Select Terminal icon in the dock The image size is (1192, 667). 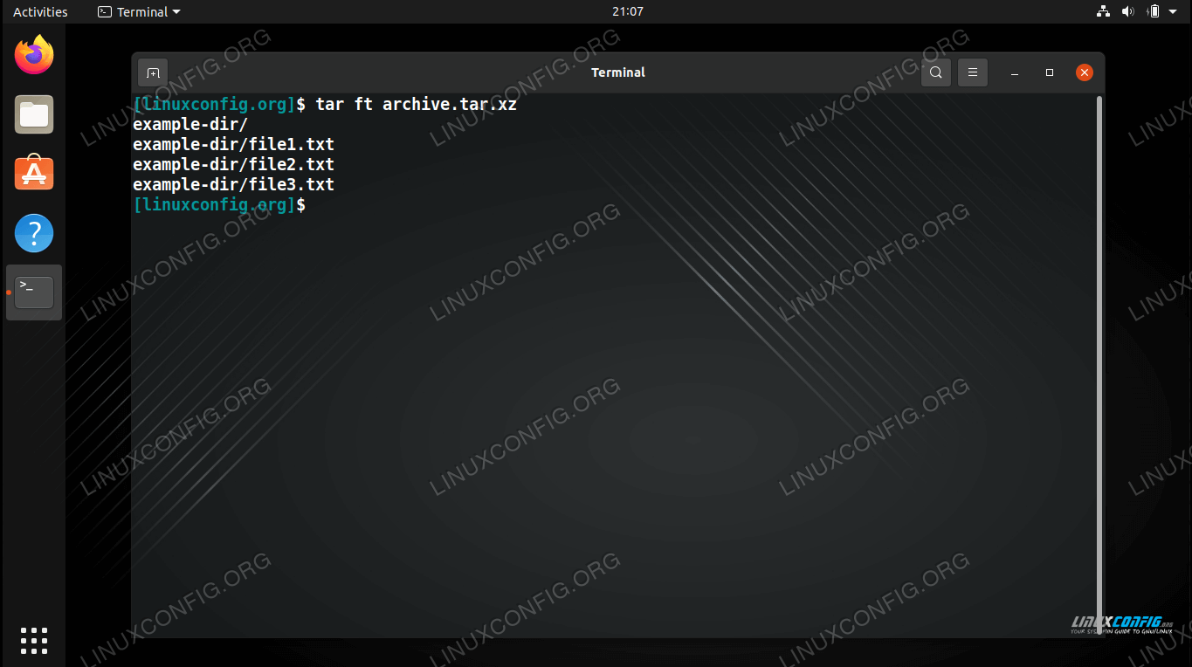34,292
